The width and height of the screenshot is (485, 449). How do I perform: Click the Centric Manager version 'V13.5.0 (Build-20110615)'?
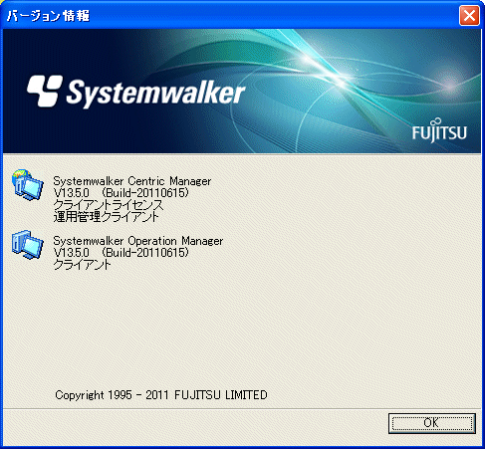[121, 193]
